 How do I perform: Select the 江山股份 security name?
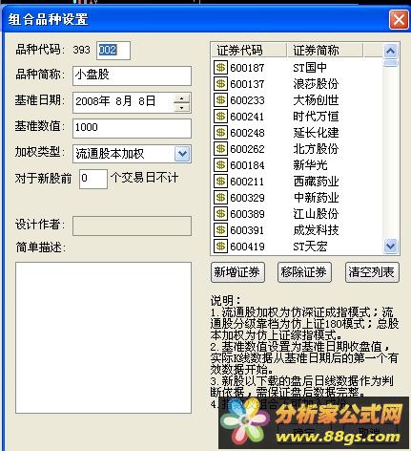tap(316, 214)
